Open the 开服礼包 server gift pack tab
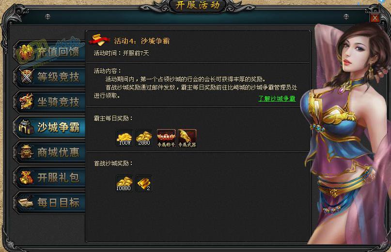The width and height of the screenshot is (391, 252). (x=50, y=178)
